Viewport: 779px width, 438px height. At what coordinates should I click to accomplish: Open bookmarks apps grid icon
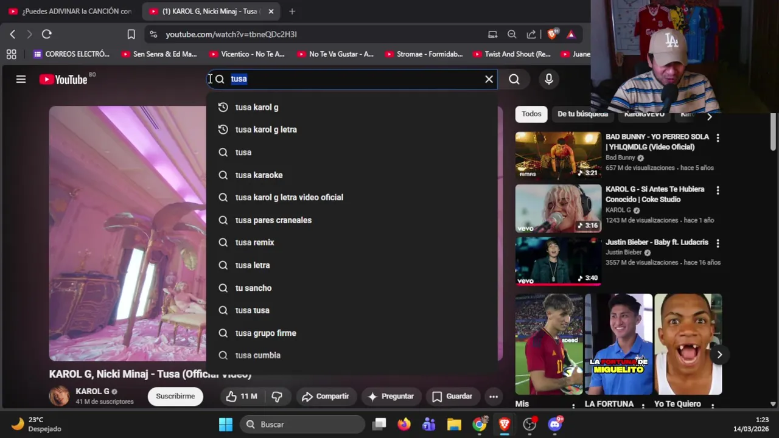11,54
